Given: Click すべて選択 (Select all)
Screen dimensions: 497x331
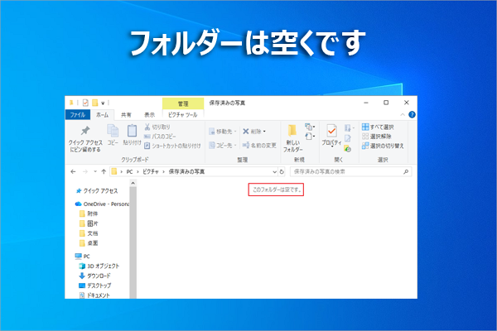Looking at the screenshot, I should tap(378, 127).
